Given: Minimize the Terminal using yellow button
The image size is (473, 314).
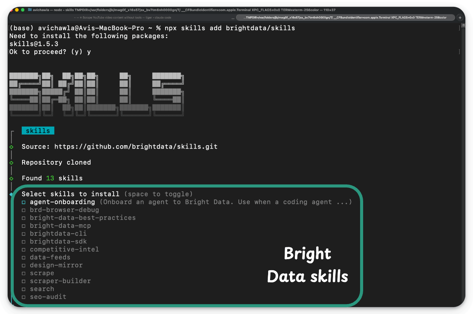Looking at the screenshot, I should pyautogui.click(x=17, y=10).
